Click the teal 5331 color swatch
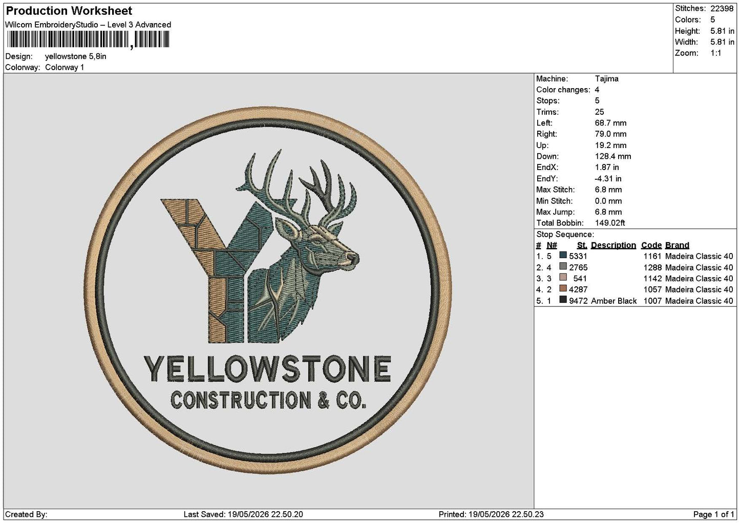 (563, 255)
